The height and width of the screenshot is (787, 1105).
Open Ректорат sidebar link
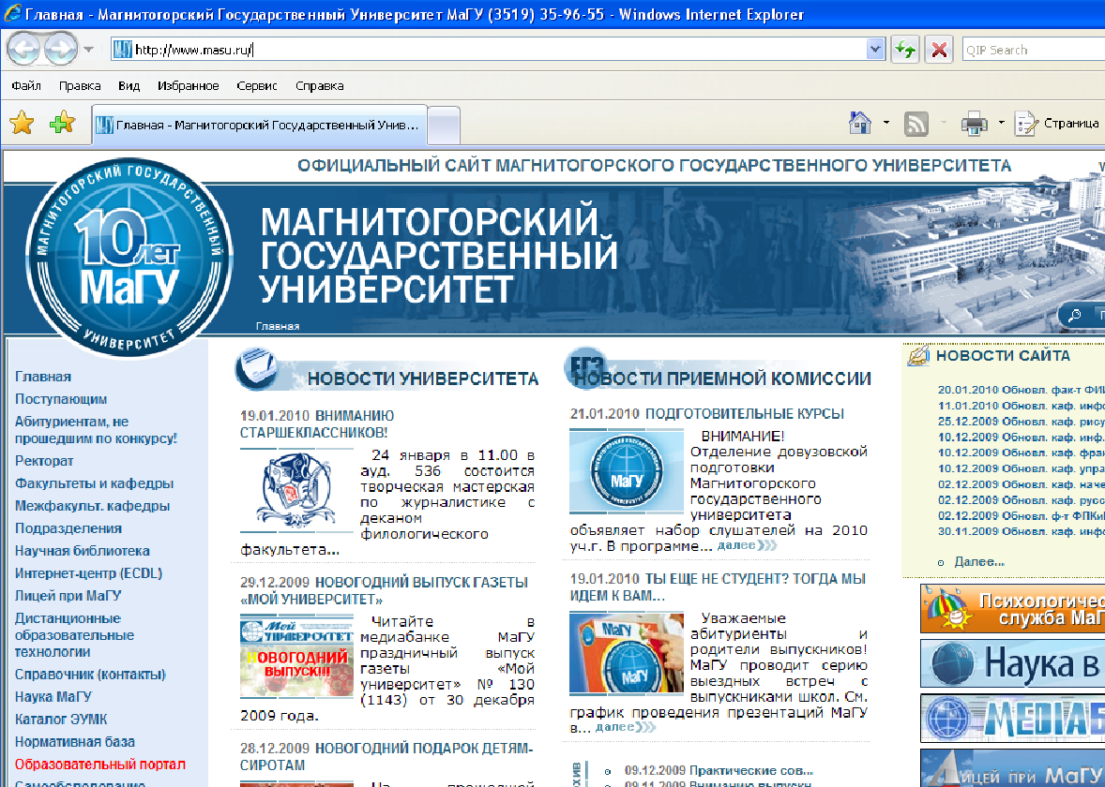44,461
